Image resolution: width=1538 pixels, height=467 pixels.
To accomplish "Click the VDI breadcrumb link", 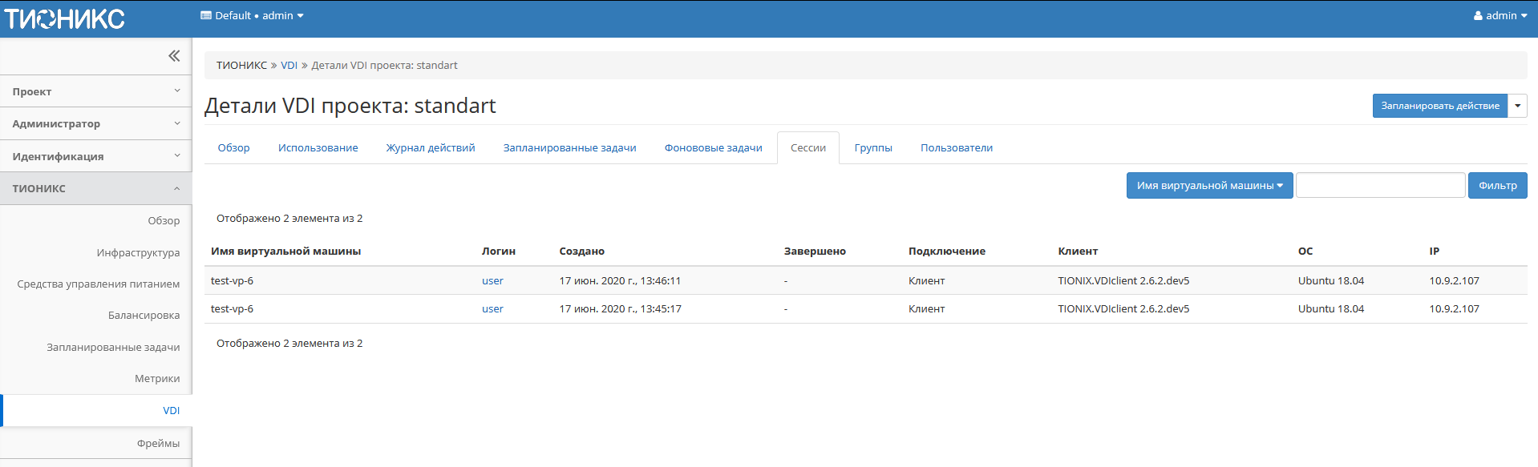I will click(289, 66).
